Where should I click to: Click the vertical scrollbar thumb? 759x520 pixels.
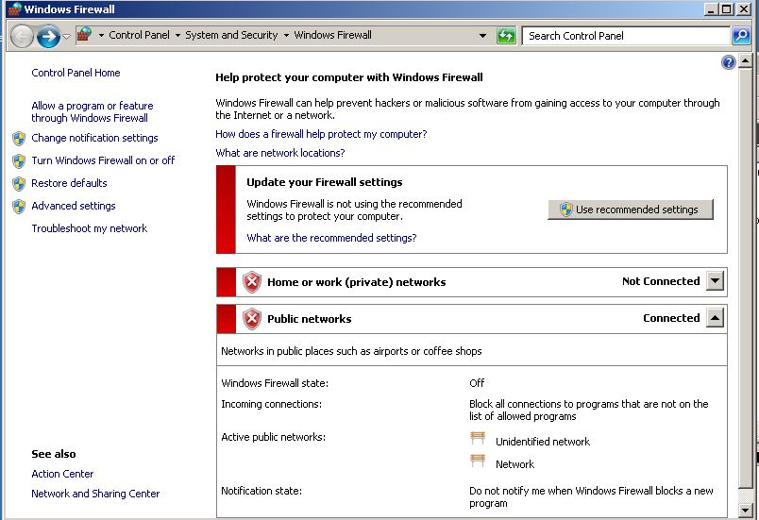click(x=746, y=278)
